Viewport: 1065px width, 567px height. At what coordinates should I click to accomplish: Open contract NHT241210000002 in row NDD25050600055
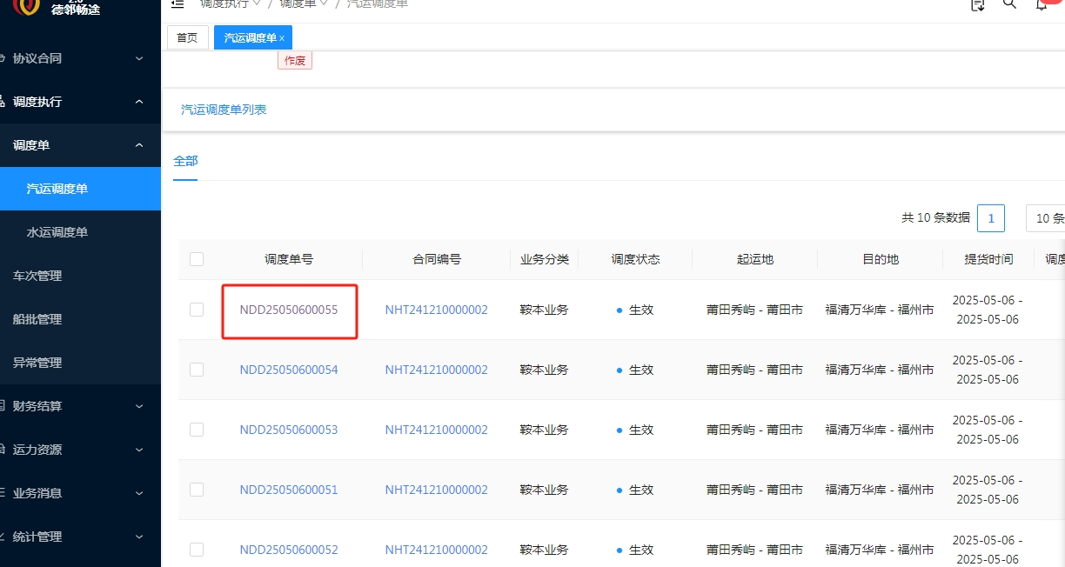point(437,310)
